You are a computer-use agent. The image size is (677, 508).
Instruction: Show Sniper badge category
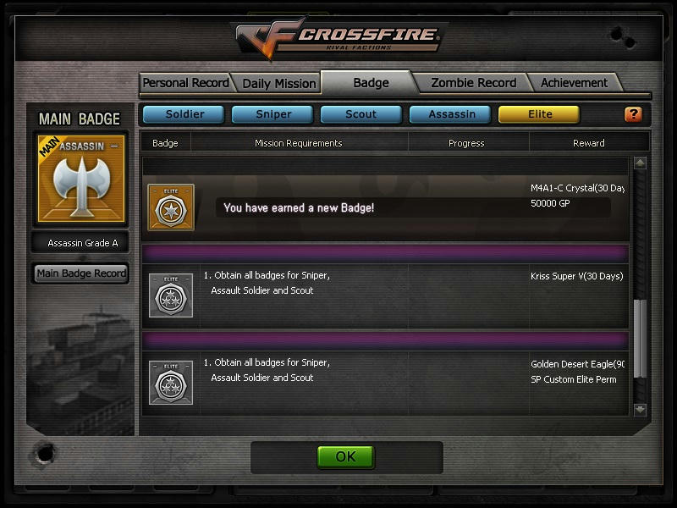[x=272, y=114]
